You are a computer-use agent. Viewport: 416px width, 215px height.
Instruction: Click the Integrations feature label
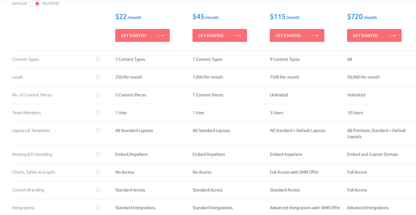click(x=24, y=208)
